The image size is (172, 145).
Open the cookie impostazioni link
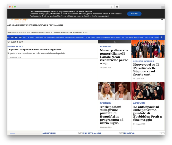[103, 16]
